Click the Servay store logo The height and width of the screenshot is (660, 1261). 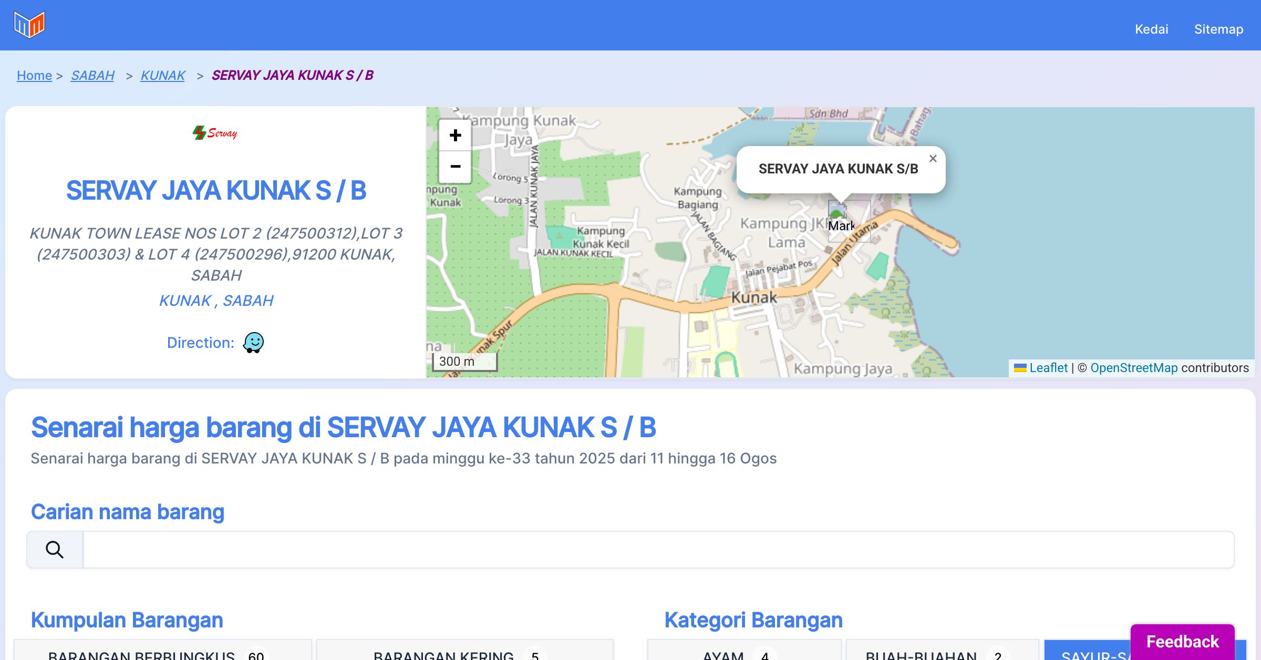pos(215,133)
